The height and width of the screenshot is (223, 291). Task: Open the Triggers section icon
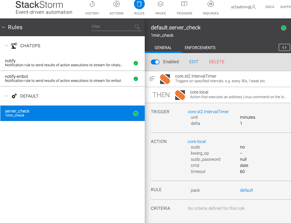click(x=184, y=4)
